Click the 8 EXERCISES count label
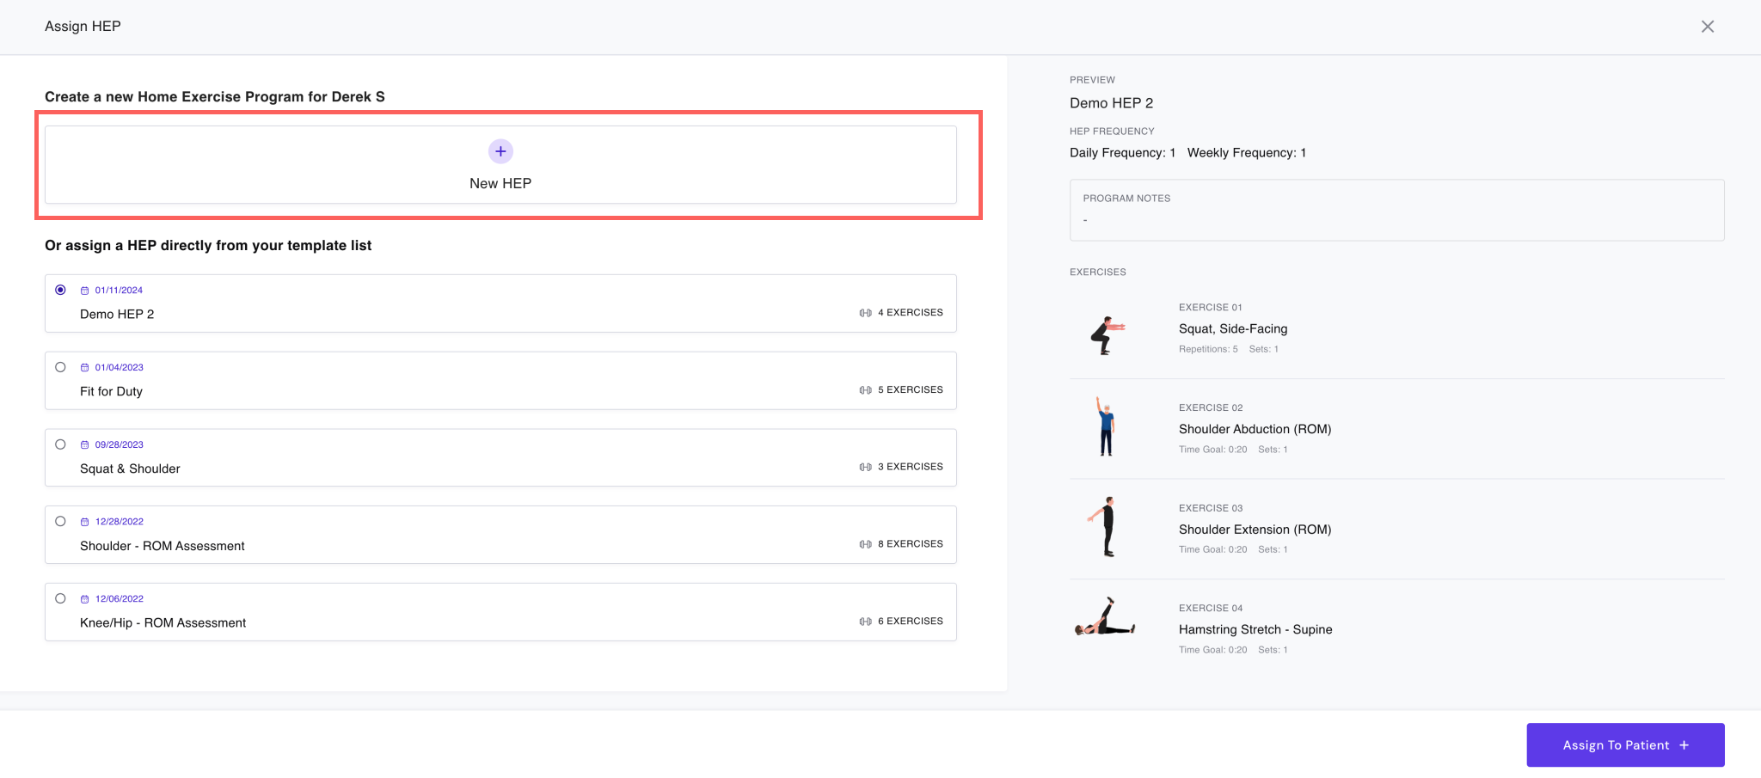Viewport: 1761px width, 778px height. tap(911, 543)
